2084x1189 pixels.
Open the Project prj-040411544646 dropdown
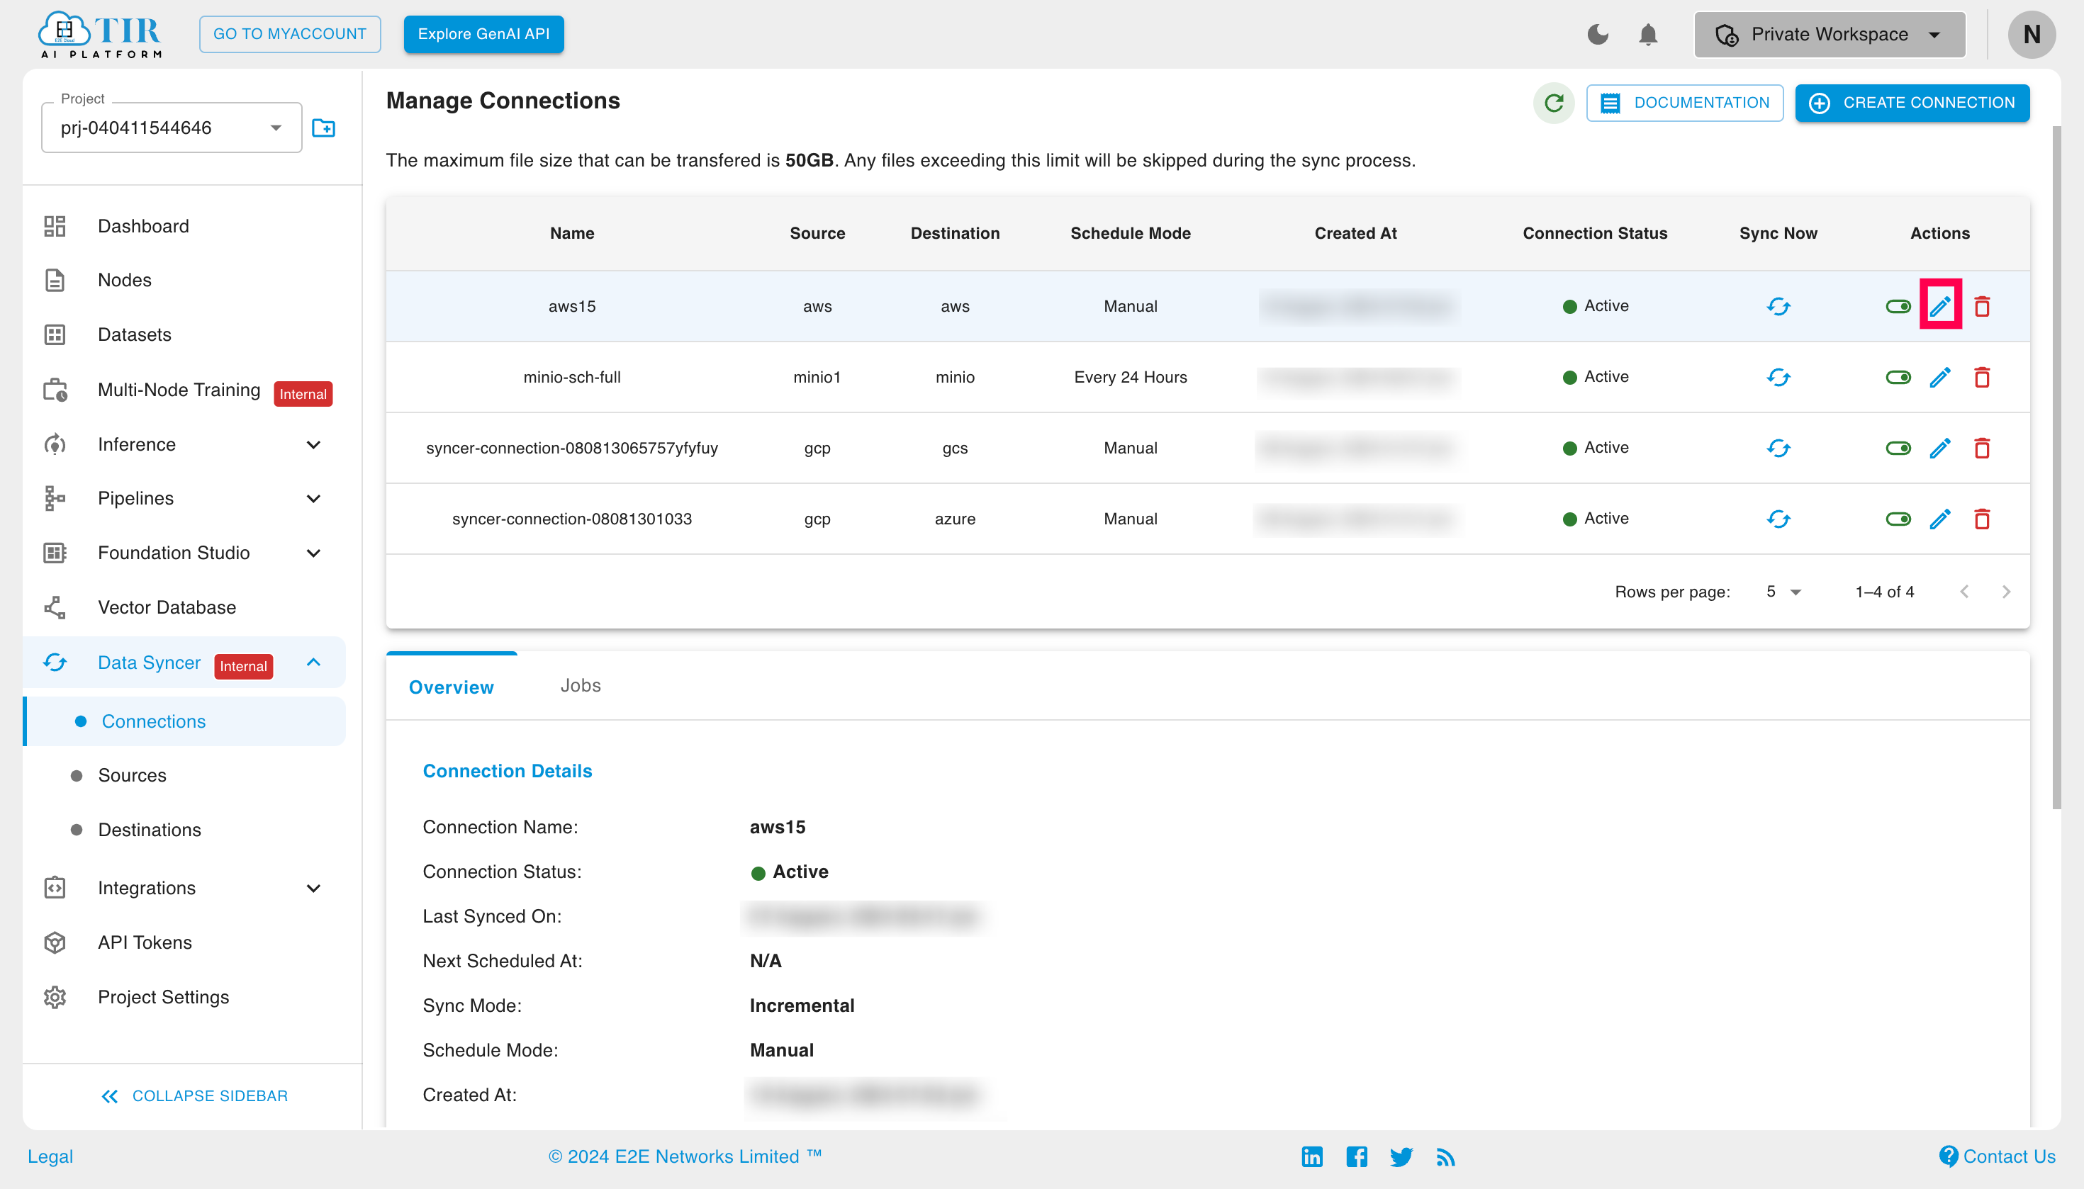[x=172, y=128]
